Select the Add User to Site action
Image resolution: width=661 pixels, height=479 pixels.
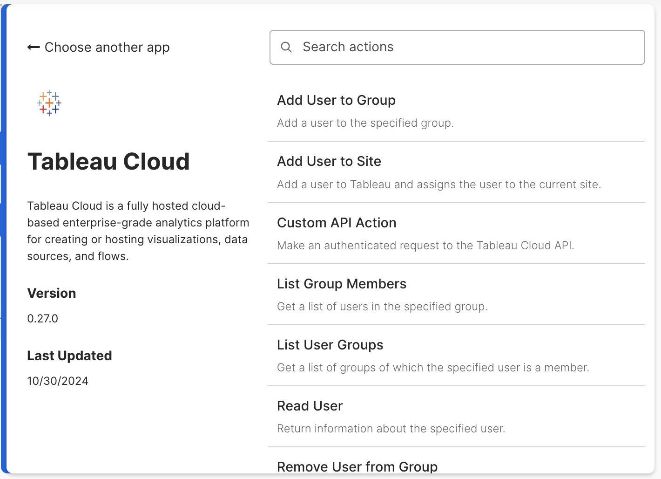(329, 161)
